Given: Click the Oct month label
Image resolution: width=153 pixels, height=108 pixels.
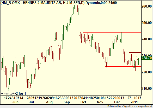Looking at the screenshot, I should [83, 102].
